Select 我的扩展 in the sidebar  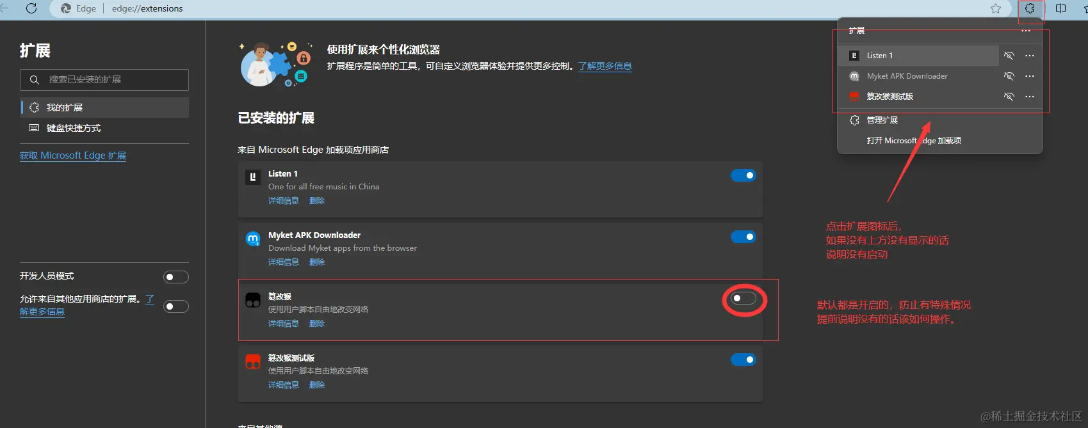click(x=105, y=107)
